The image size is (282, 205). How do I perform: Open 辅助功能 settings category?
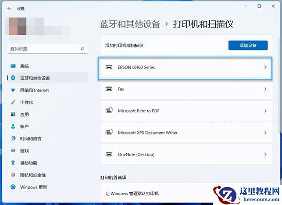pos(47,163)
